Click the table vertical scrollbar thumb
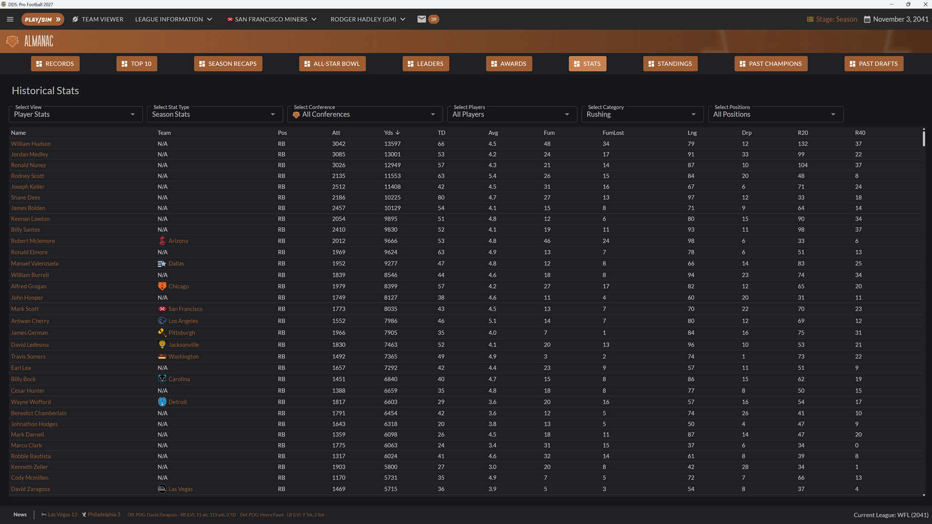932x524 pixels. (x=924, y=138)
